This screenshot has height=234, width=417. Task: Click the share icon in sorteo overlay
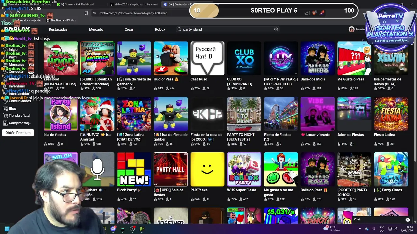306,13
